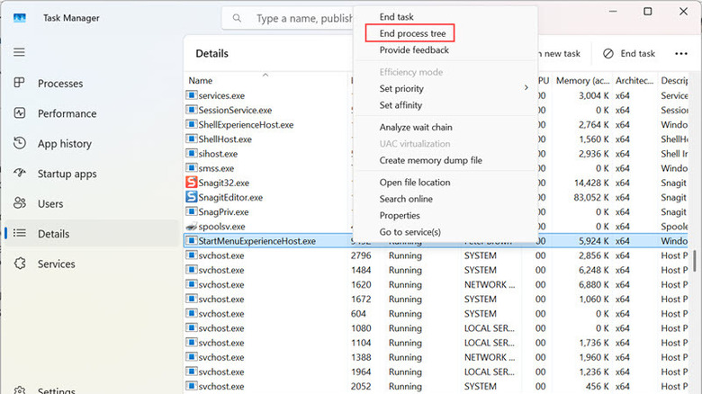Screen dimensions: 702x394
Task: Open App history from sidebar
Action: click(64, 144)
